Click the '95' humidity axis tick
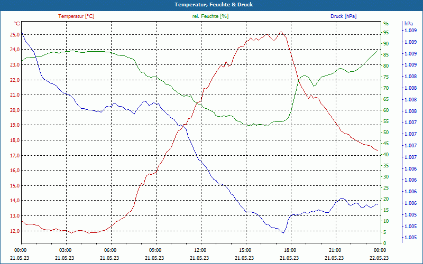This screenshot has height=264, width=423. 386,33
